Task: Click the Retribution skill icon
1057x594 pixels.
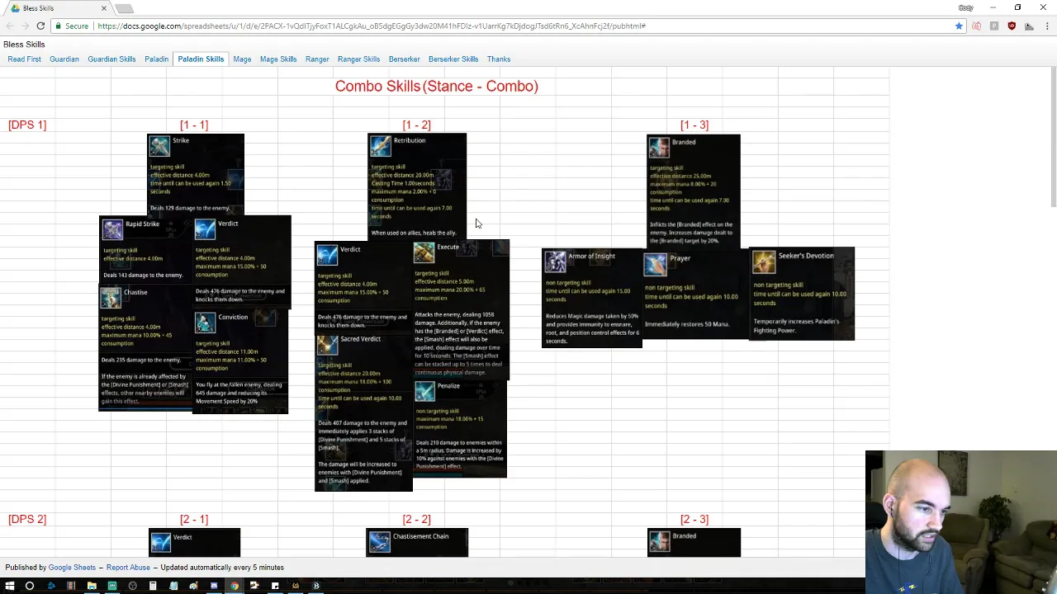Action: pyautogui.click(x=380, y=146)
